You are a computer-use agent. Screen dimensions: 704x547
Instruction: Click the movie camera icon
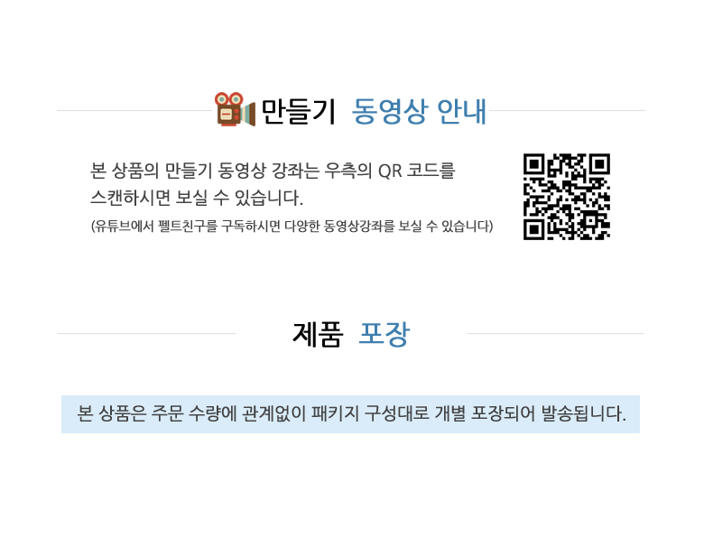point(235,109)
